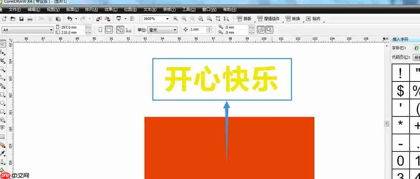Open the 文本(X) menu

(x=150, y=10)
